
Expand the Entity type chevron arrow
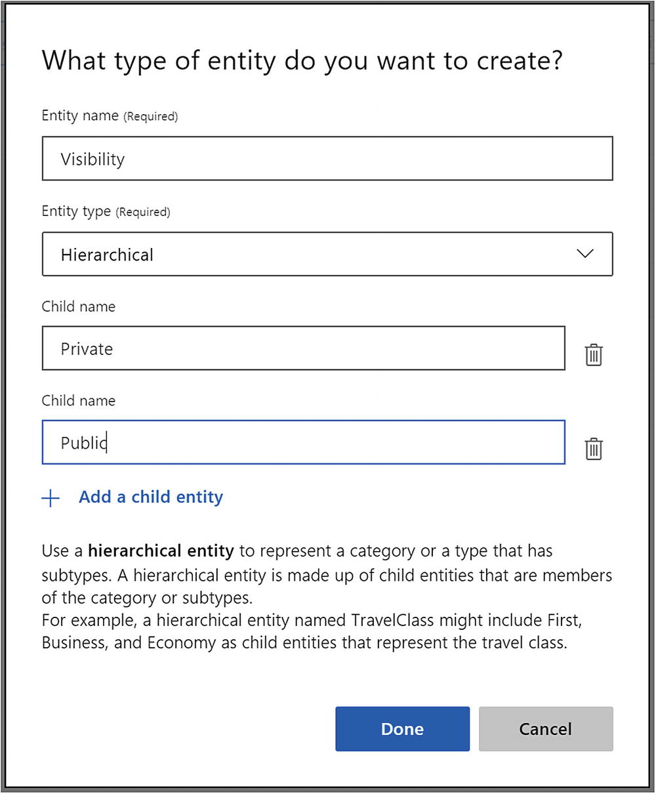coord(584,254)
